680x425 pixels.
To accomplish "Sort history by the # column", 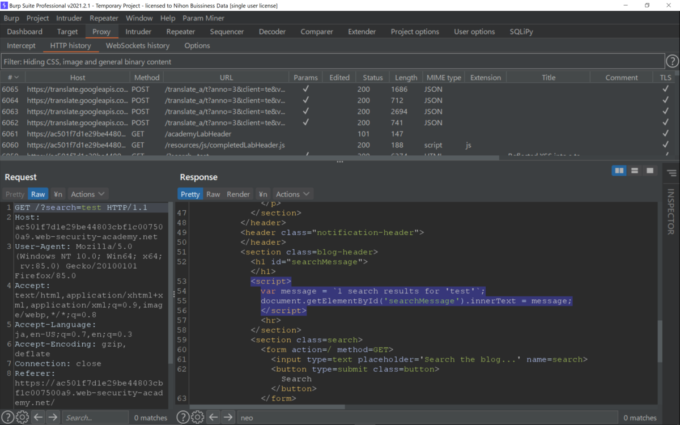I will click(12, 78).
